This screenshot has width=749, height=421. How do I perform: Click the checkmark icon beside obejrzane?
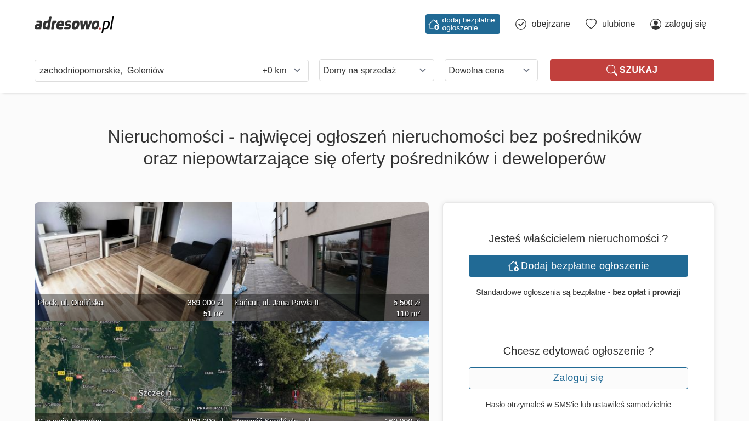pyautogui.click(x=521, y=24)
